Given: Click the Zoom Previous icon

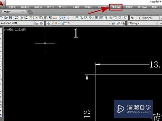Looking at the screenshot, I should tap(91, 18).
